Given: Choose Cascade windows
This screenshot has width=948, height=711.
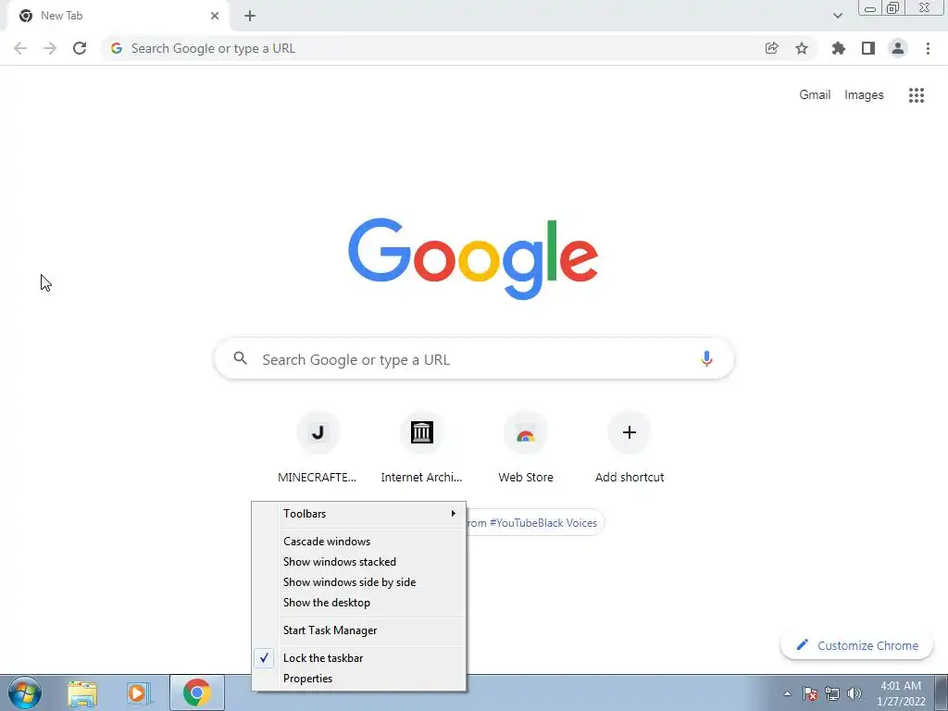Looking at the screenshot, I should [x=359, y=541].
